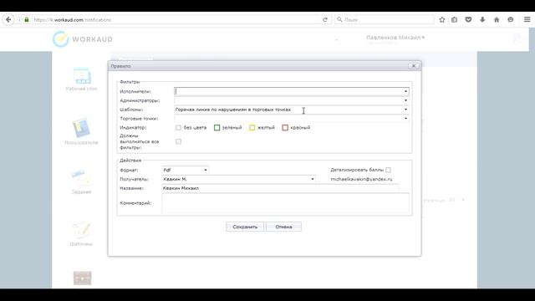
Task: Expand the Шаблоны dropdown arrow
Action: [405, 110]
